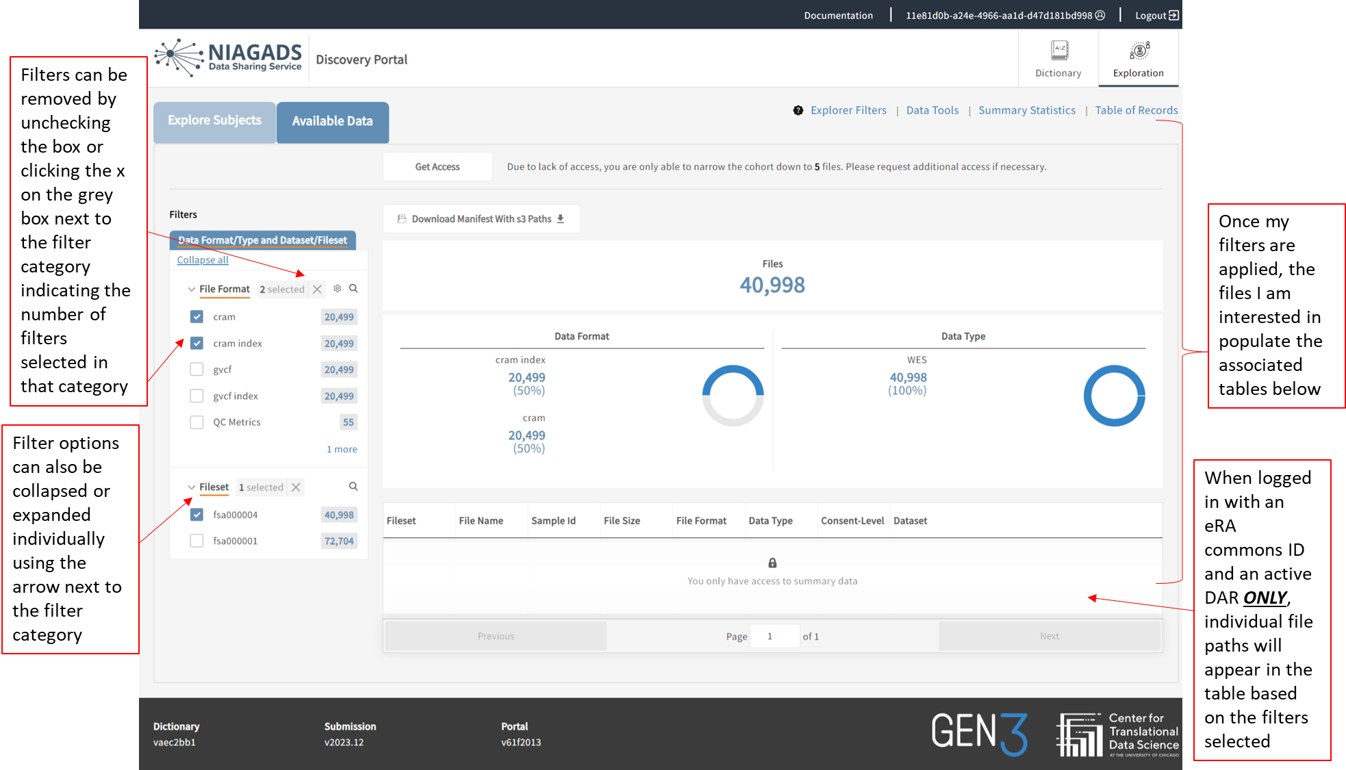Screen dimensions: 1346x770
Task: Click the user profile icon beside ID
Action: coord(1100,15)
